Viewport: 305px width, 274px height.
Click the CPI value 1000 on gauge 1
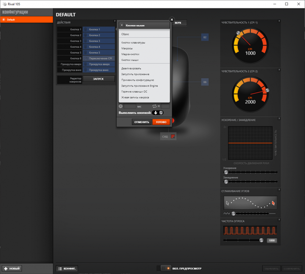pos(250,53)
